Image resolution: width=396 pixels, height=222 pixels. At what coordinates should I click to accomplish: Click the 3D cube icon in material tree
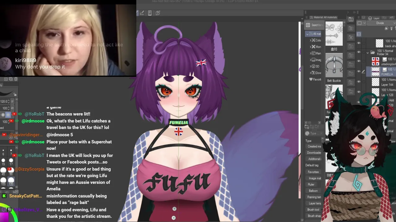pyautogui.click(x=313, y=66)
